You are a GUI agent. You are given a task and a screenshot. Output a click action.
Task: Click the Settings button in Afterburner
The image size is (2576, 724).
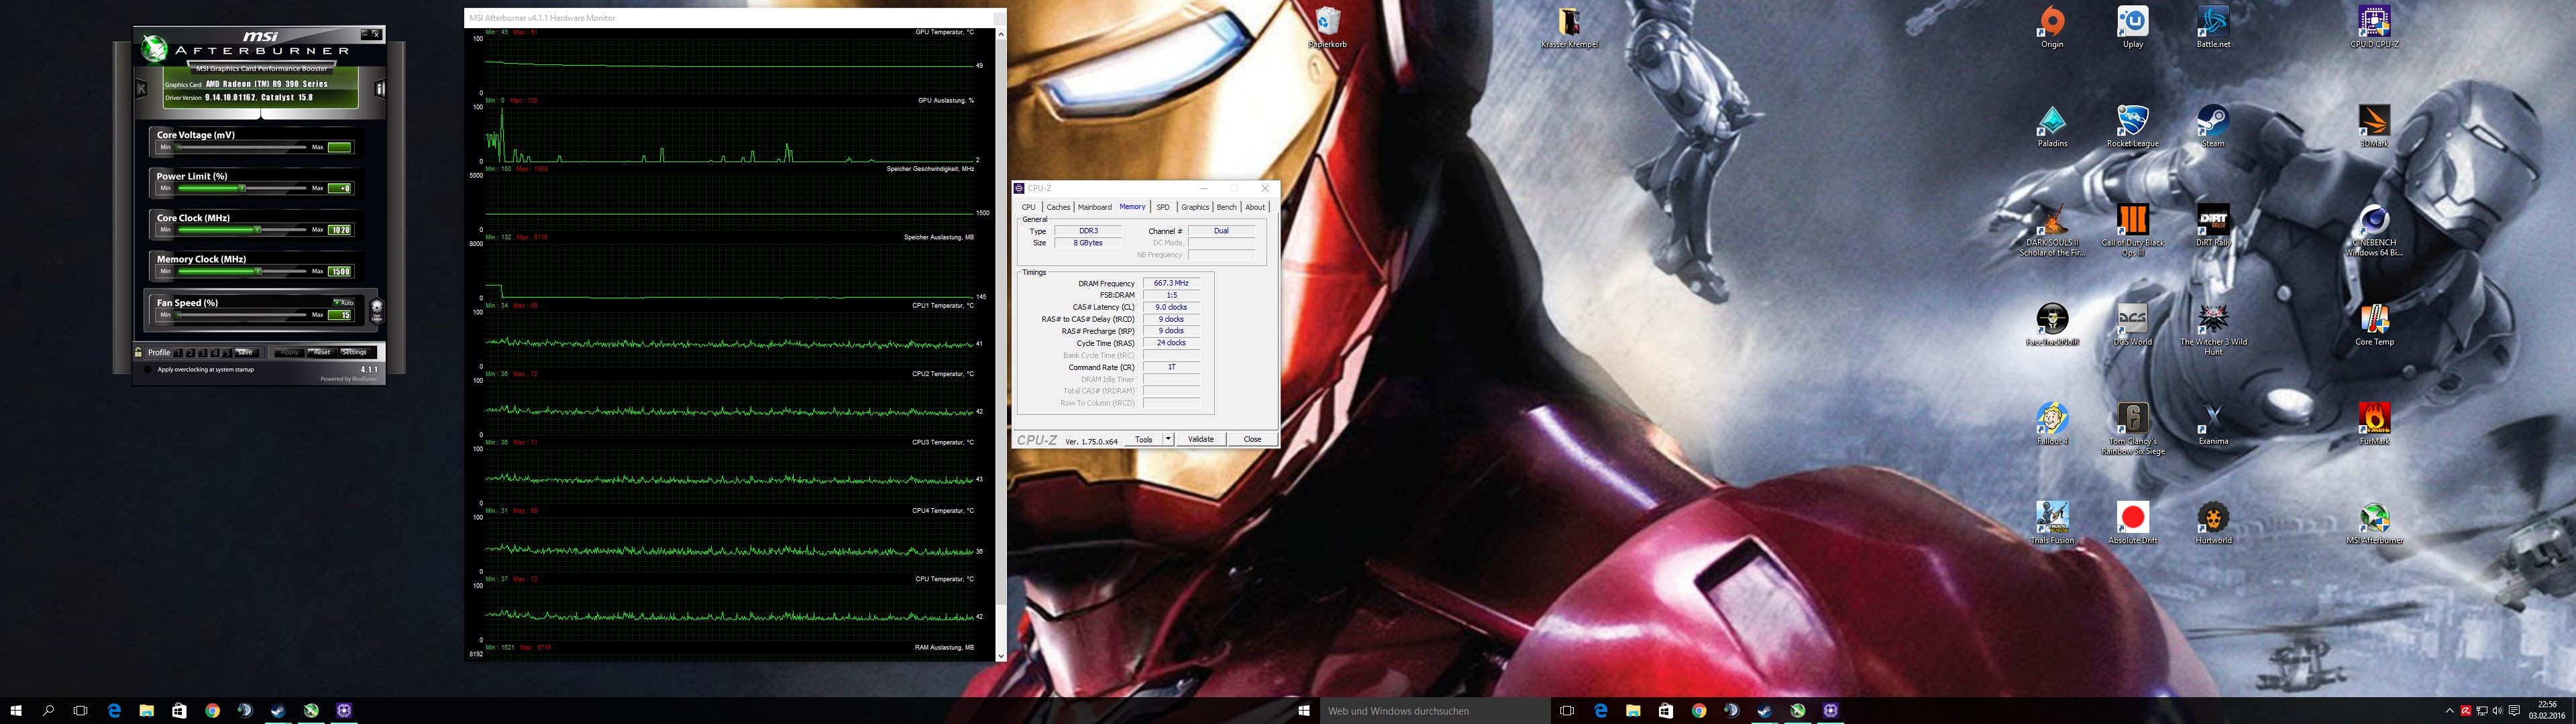(354, 352)
